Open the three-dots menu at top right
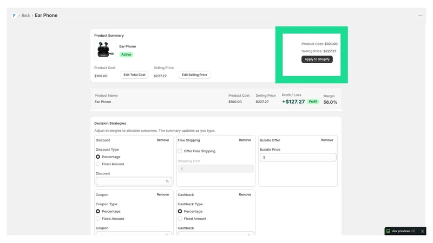The width and height of the screenshot is (433, 243). point(421,16)
